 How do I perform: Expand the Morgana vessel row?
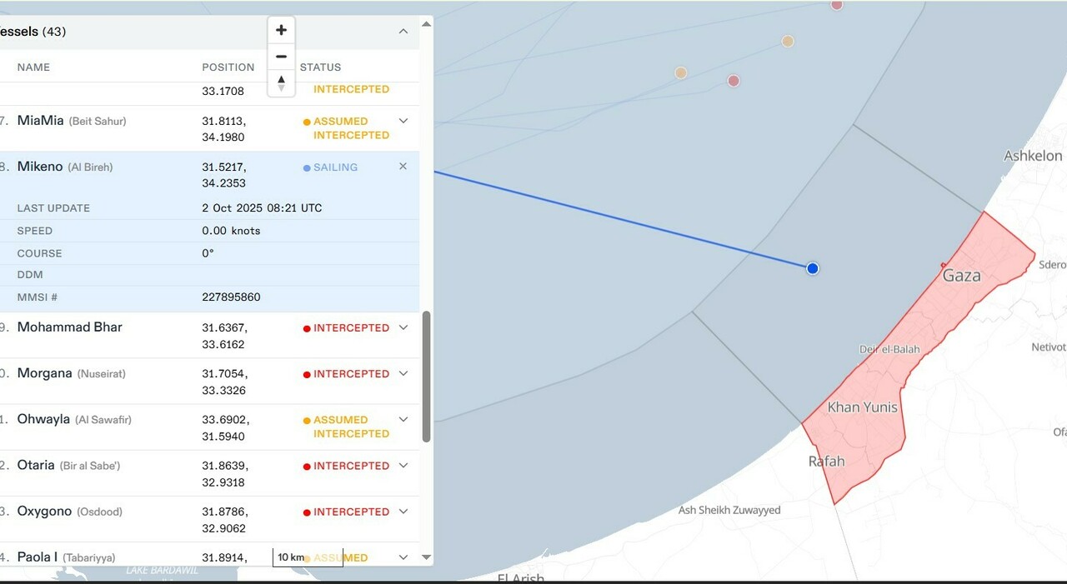click(403, 373)
